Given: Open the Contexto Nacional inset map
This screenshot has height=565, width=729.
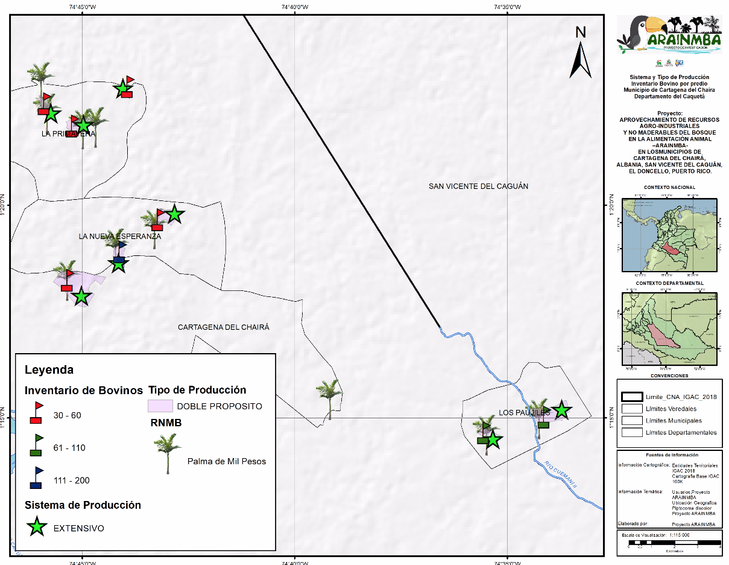Looking at the screenshot, I should click(669, 235).
